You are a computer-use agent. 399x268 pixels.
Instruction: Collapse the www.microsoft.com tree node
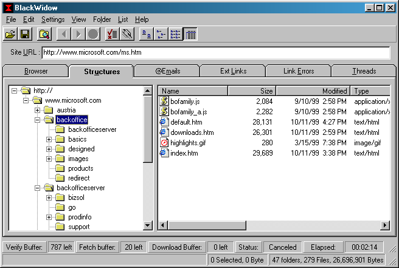tap(26, 100)
